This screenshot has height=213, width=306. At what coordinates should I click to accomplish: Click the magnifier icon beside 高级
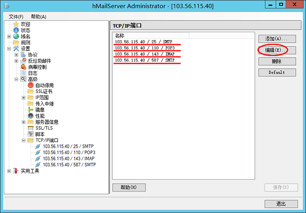tap(23, 79)
